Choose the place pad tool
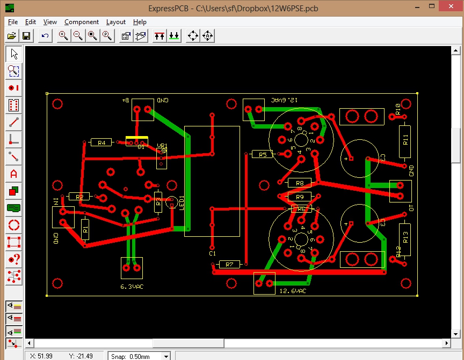This screenshot has height=360, width=464. [x=13, y=88]
